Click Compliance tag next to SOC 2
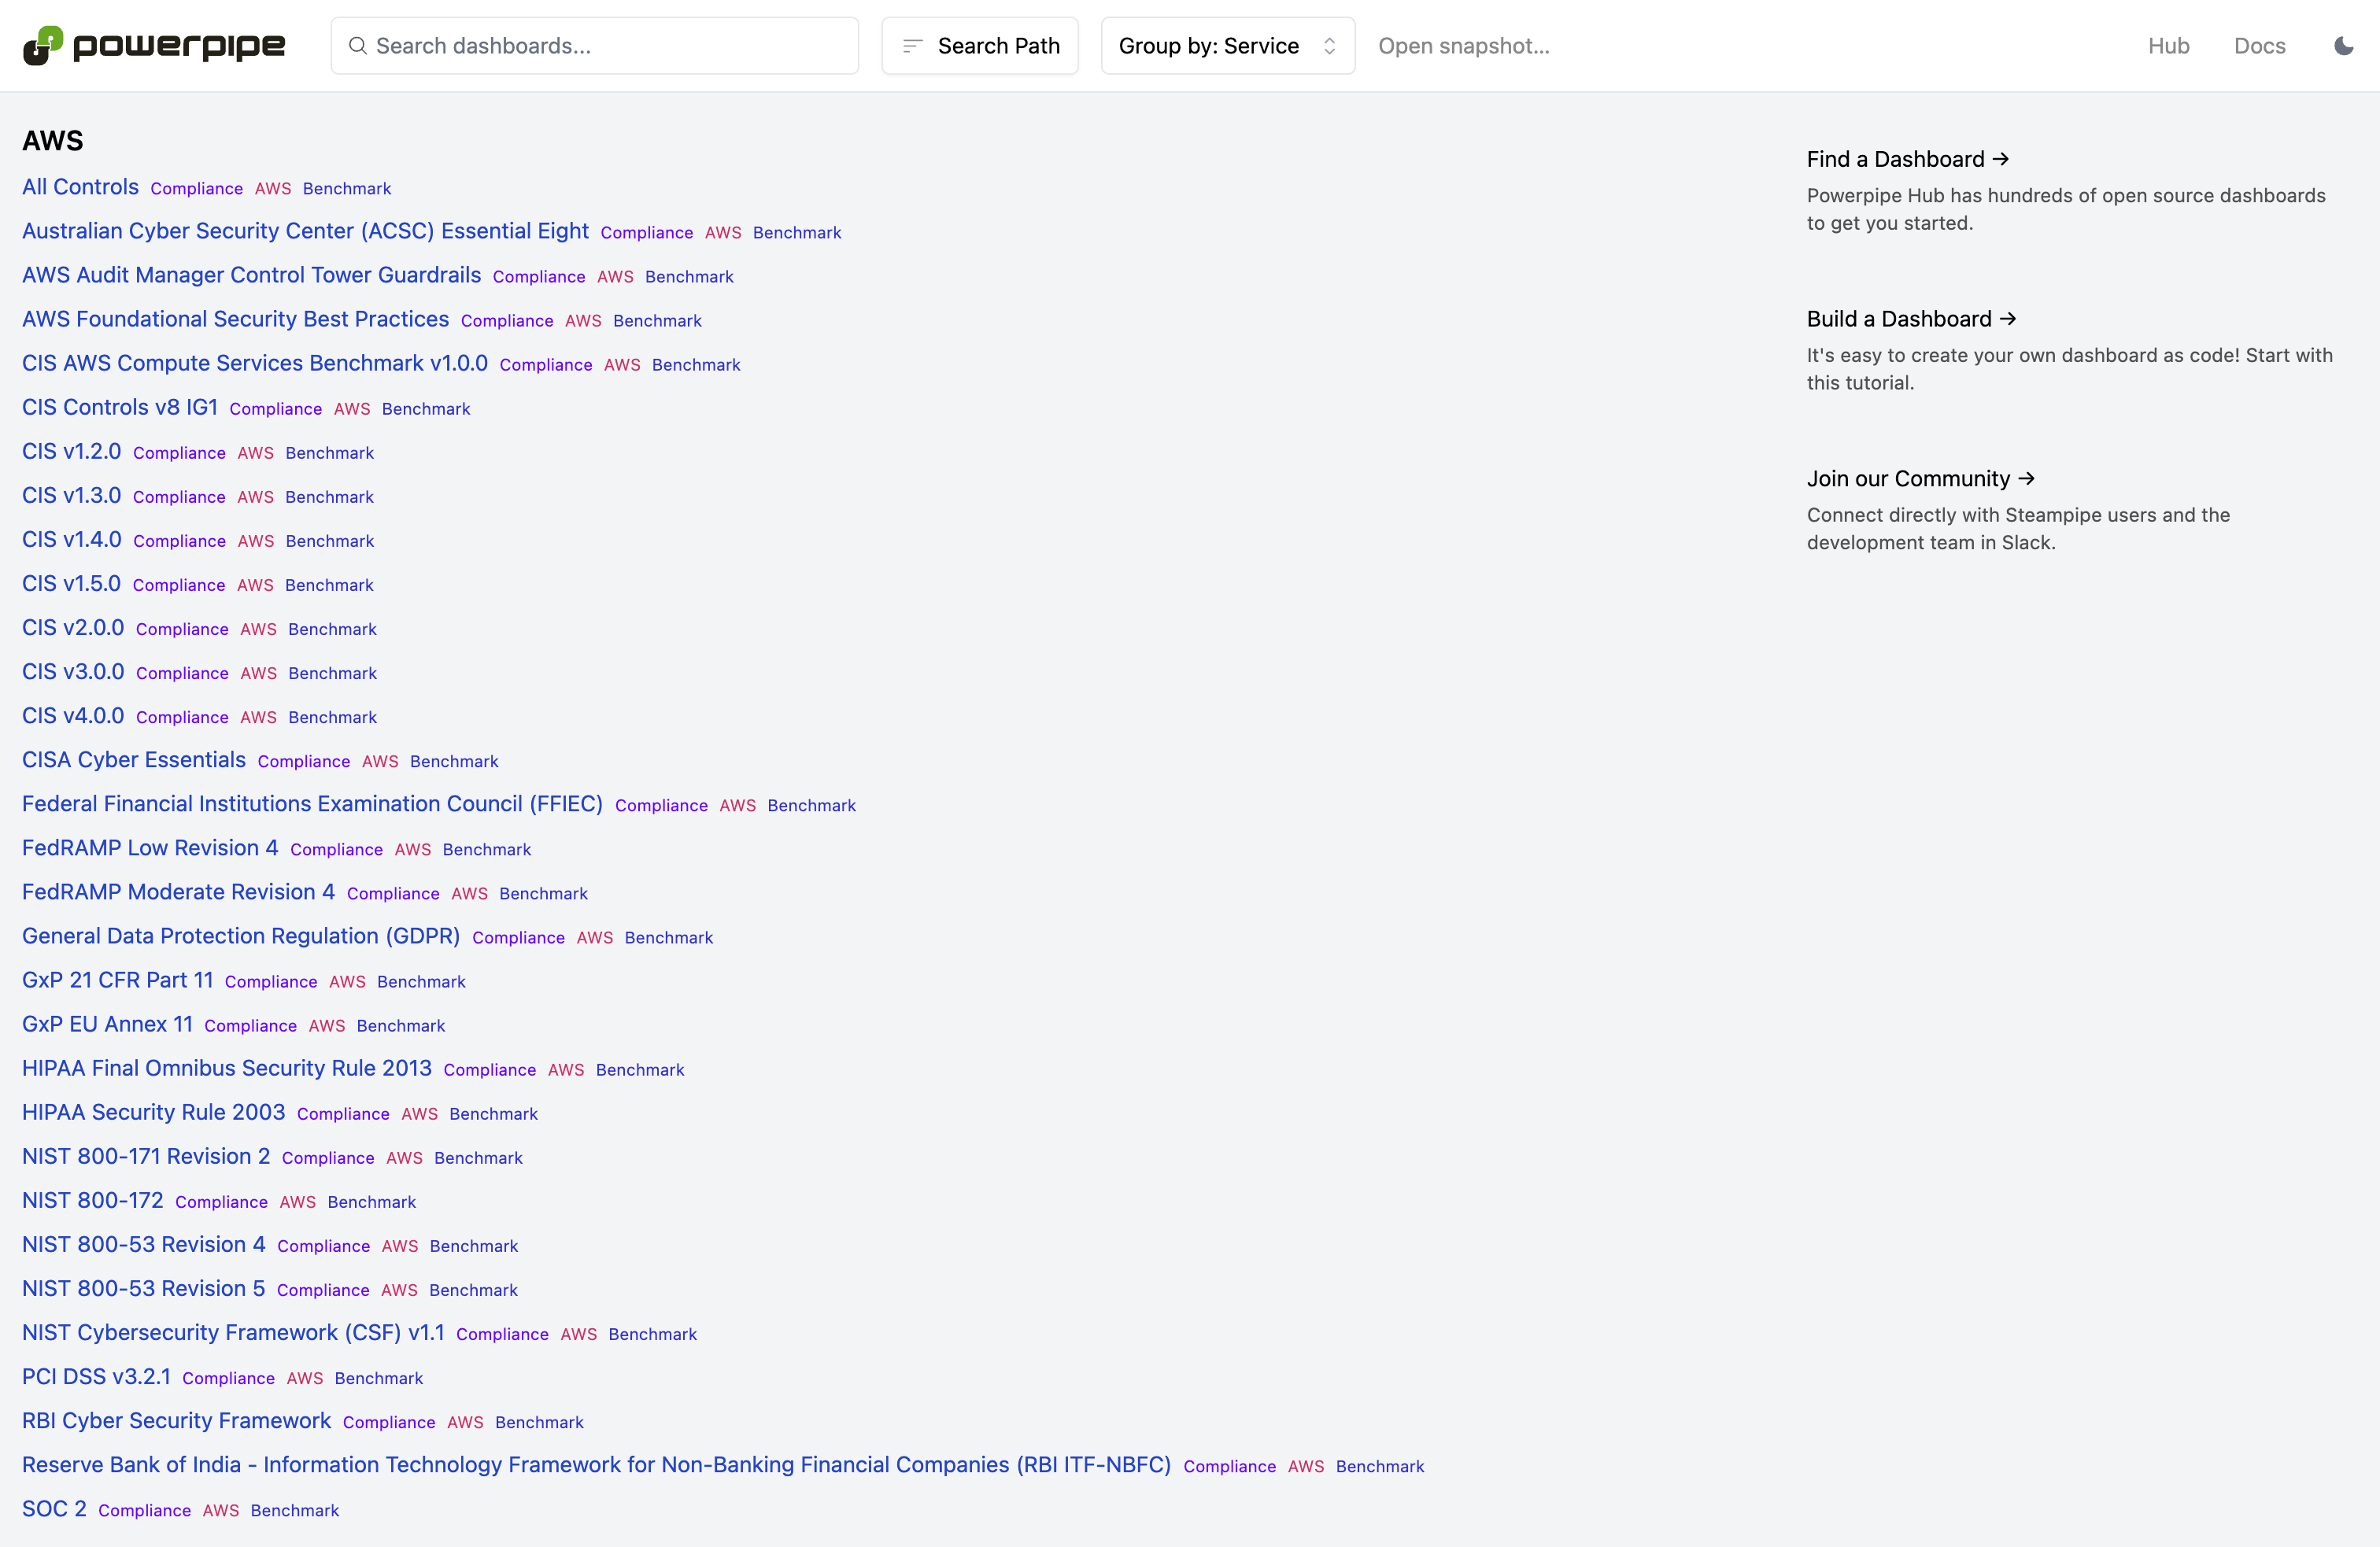This screenshot has width=2380, height=1547. click(x=144, y=1510)
